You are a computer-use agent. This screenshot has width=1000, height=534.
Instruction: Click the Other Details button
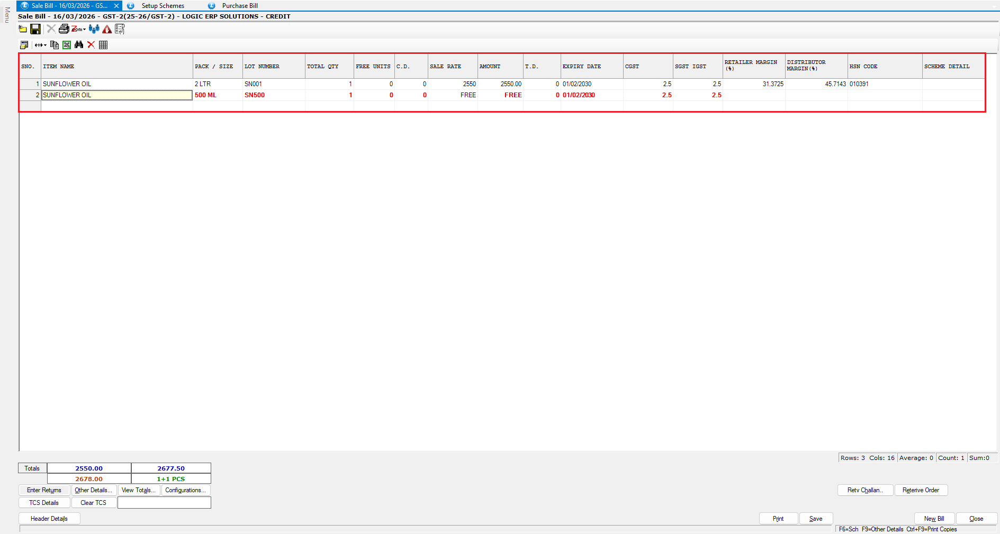pyautogui.click(x=93, y=490)
